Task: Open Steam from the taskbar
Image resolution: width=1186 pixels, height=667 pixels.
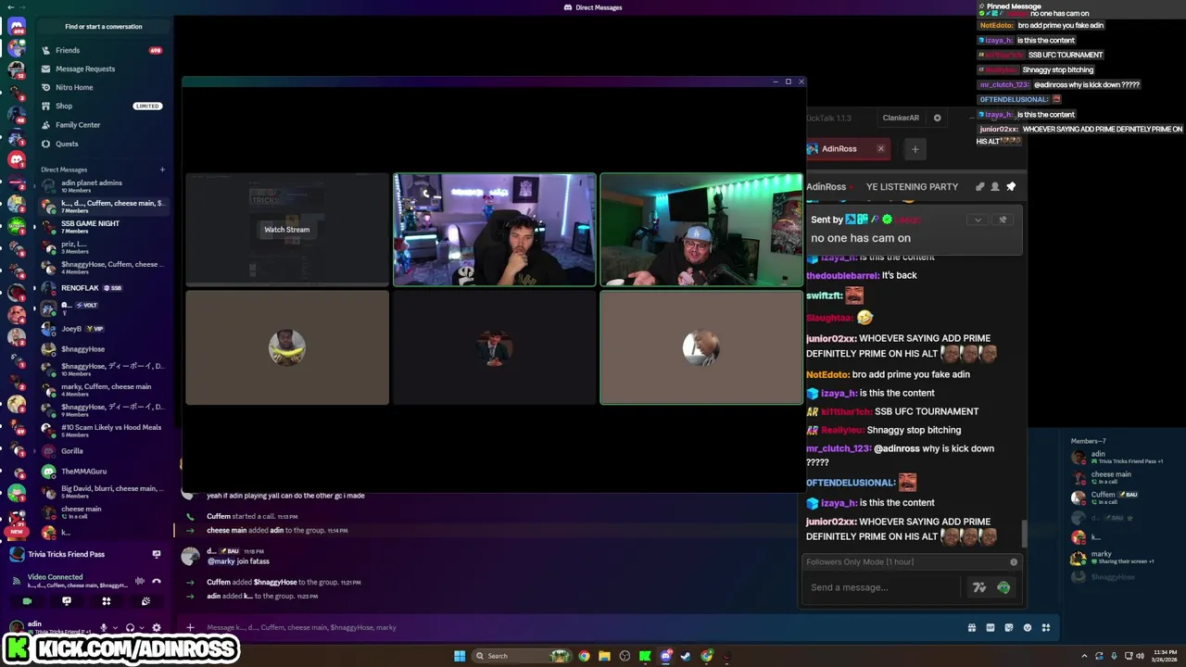Action: pyautogui.click(x=686, y=656)
